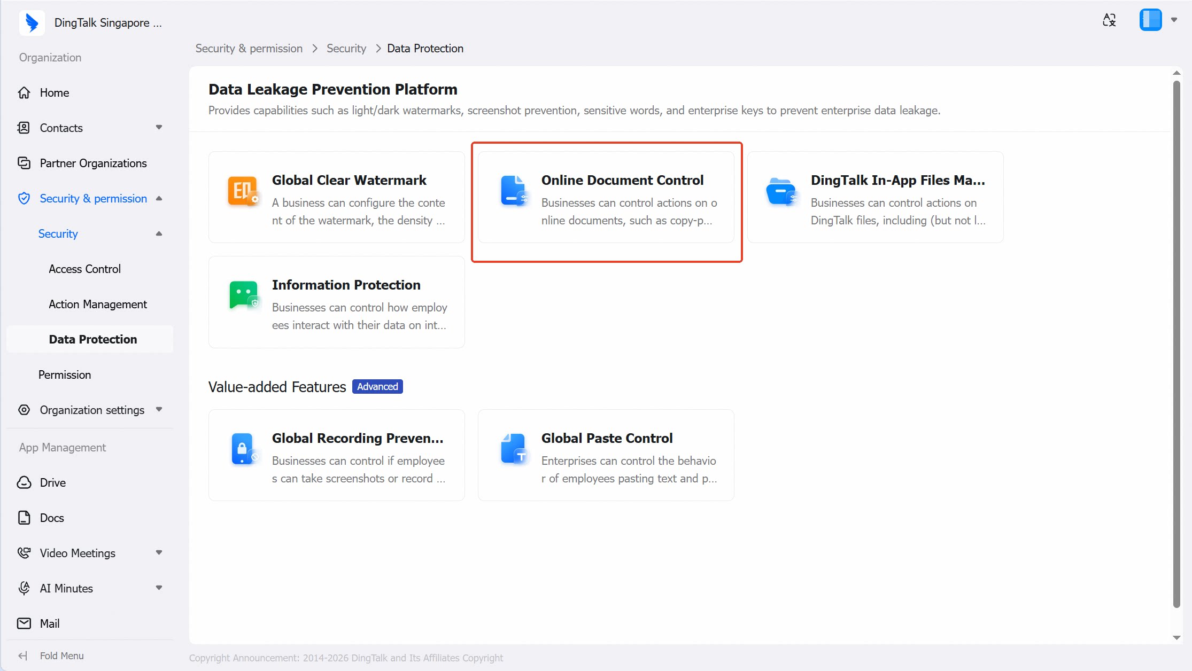Open the Global Paste Control title
This screenshot has width=1192, height=671.
pyautogui.click(x=607, y=438)
